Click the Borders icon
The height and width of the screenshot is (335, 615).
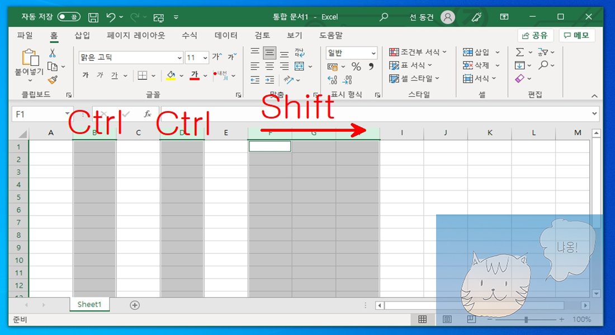(142, 75)
